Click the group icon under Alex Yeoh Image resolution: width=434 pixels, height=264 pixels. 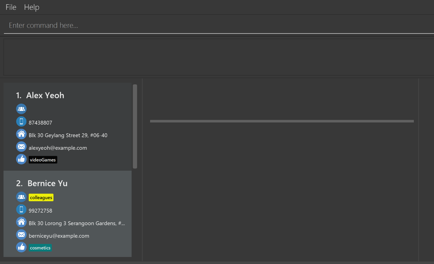[x=21, y=109]
